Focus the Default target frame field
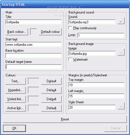The height and width of the screenshot is (135, 130). coord(33,67)
